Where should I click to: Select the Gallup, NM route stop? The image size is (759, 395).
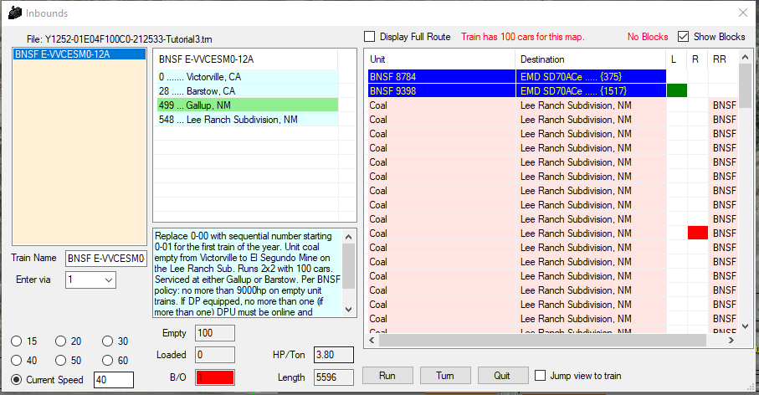coord(248,105)
